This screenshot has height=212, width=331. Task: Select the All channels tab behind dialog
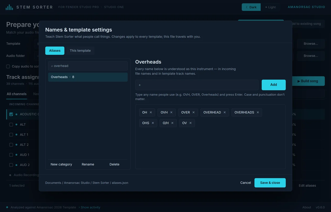[x=17, y=94]
